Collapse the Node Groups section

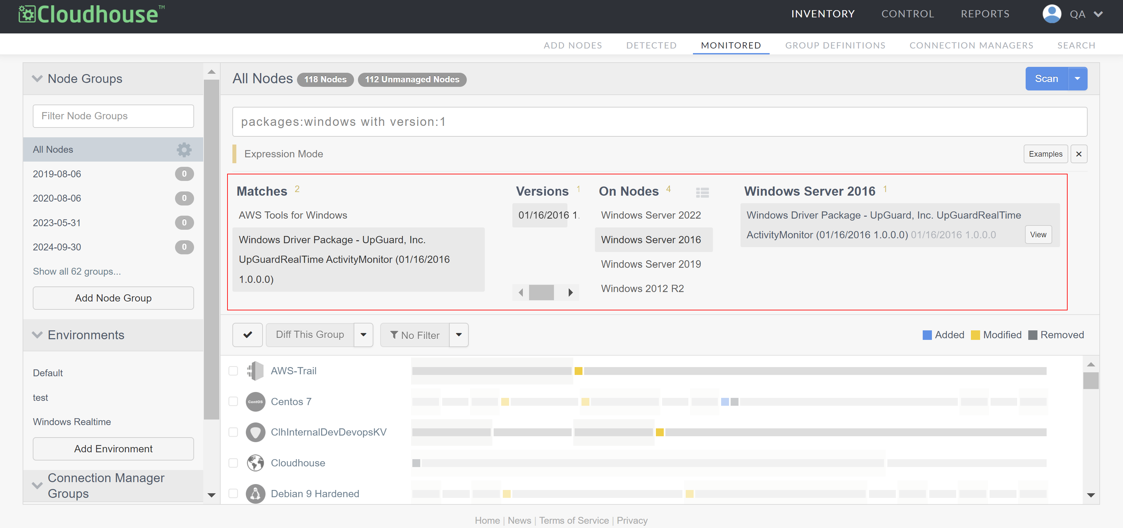pyautogui.click(x=37, y=79)
